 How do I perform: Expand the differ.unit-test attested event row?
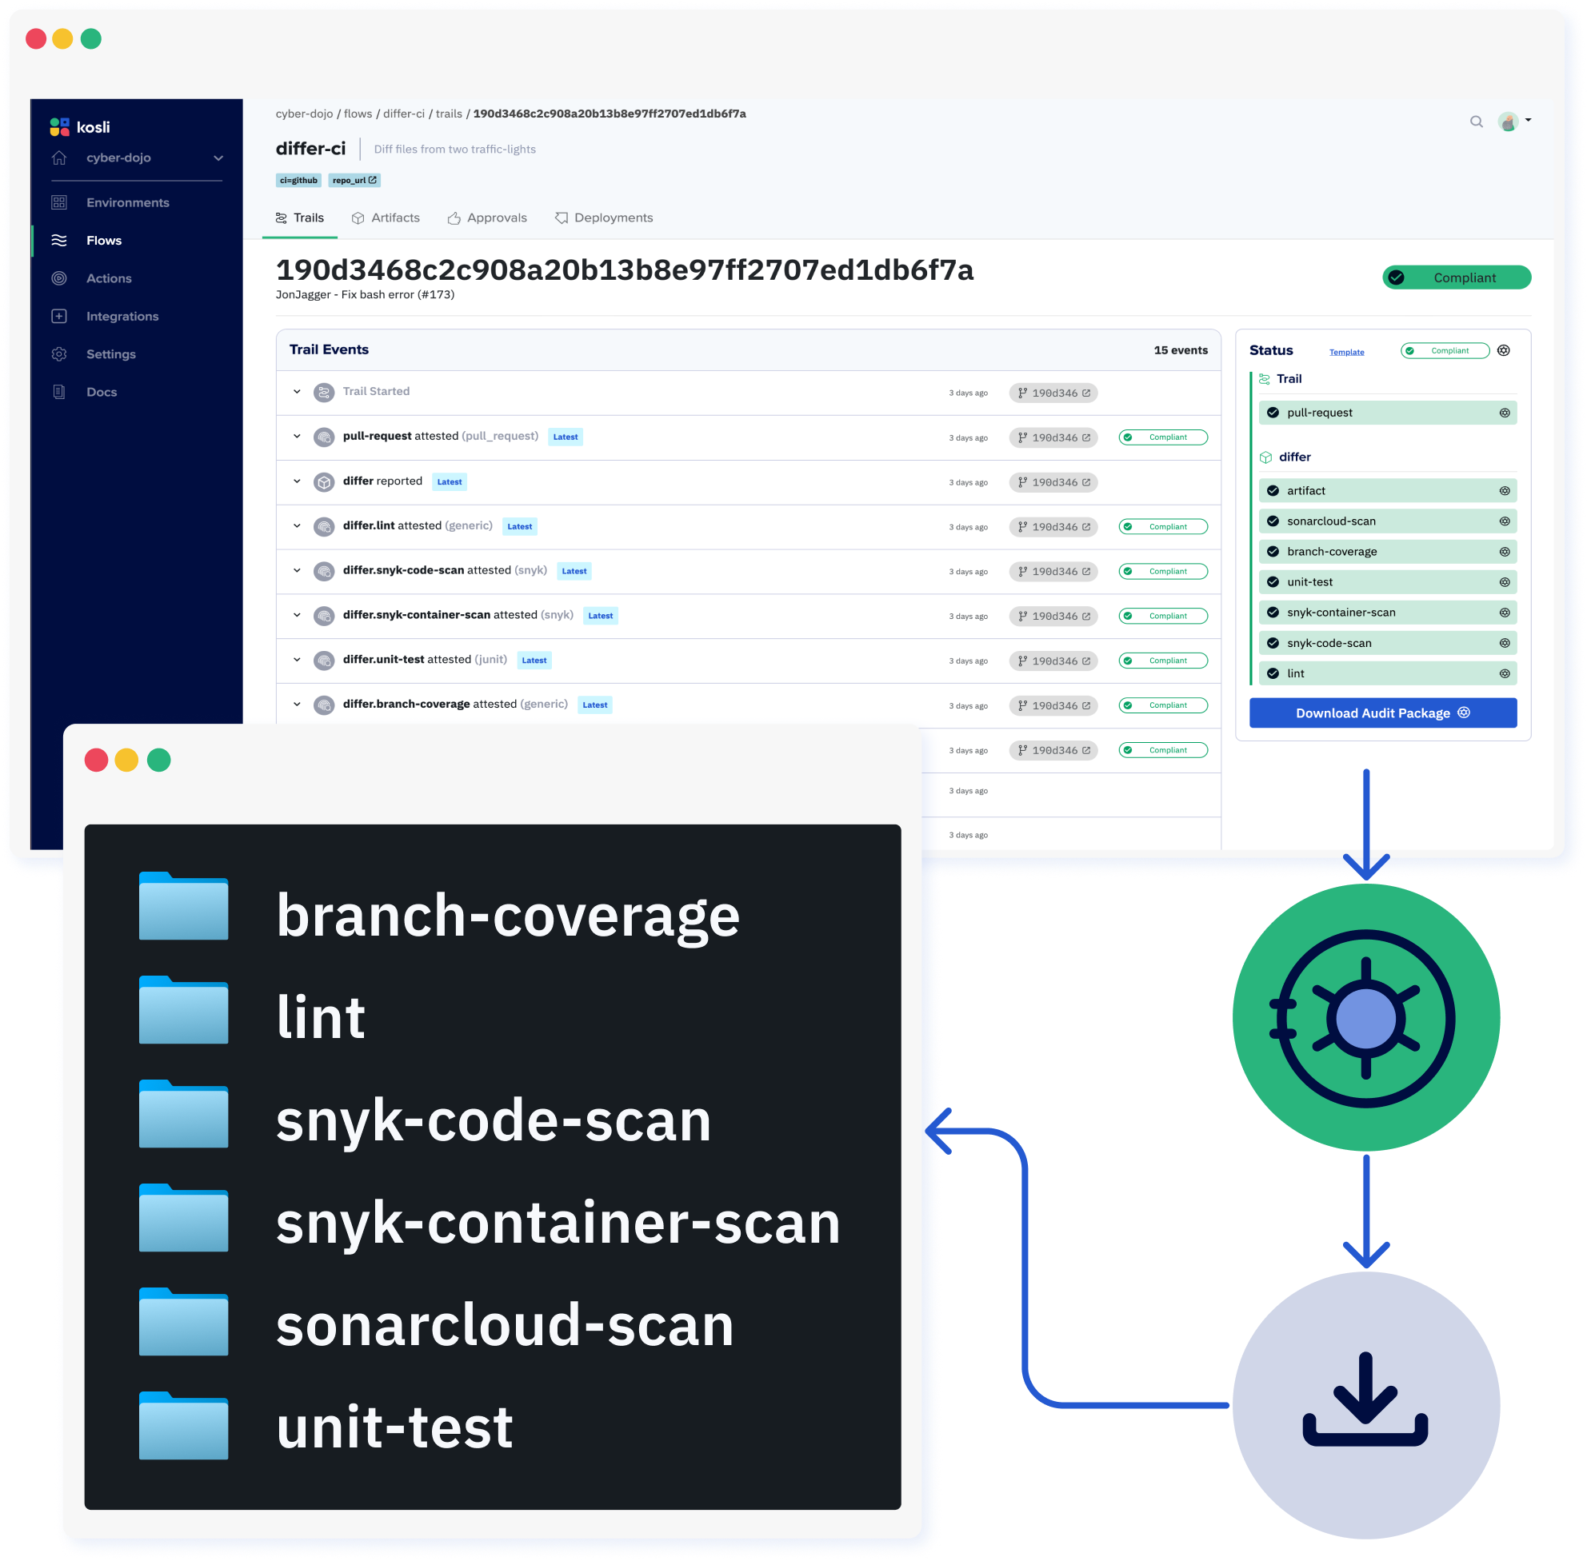pyautogui.click(x=297, y=660)
